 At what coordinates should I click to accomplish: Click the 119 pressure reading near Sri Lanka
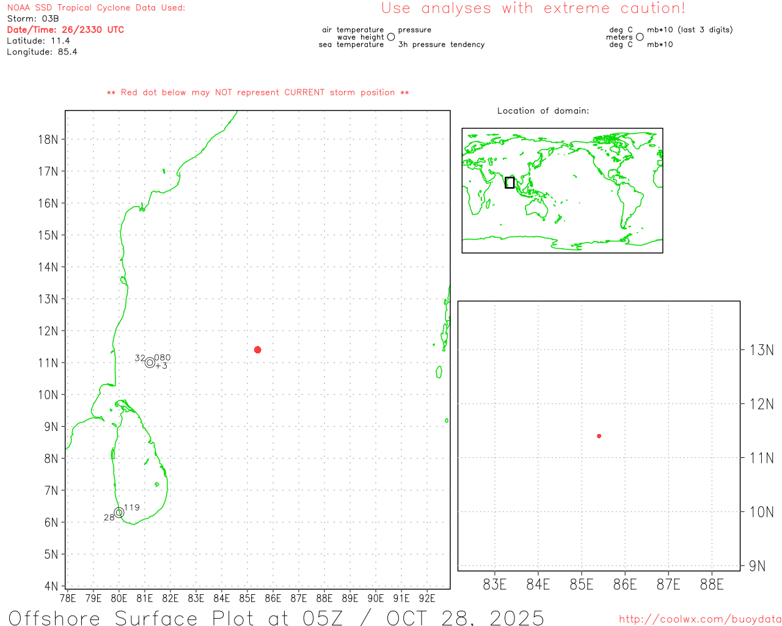tap(132, 507)
